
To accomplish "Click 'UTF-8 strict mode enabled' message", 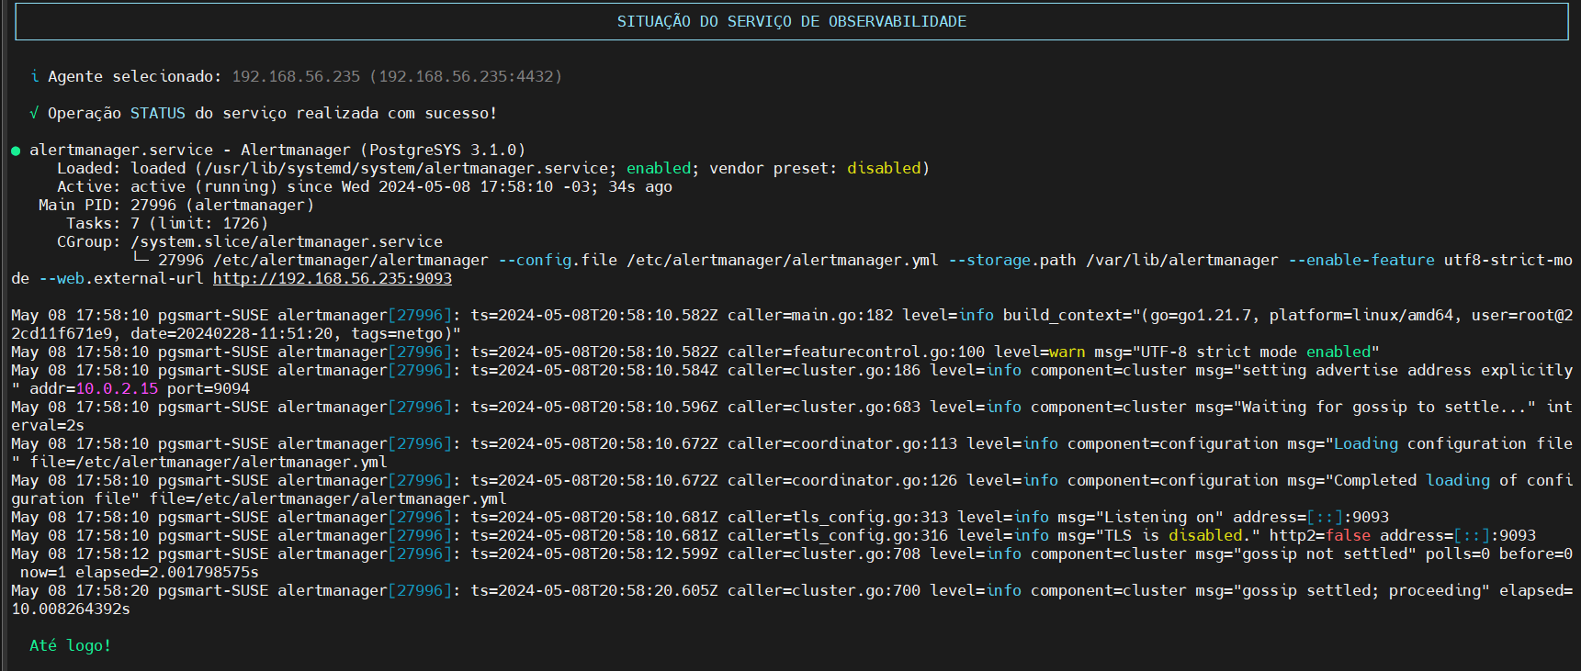I will coord(1256,352).
